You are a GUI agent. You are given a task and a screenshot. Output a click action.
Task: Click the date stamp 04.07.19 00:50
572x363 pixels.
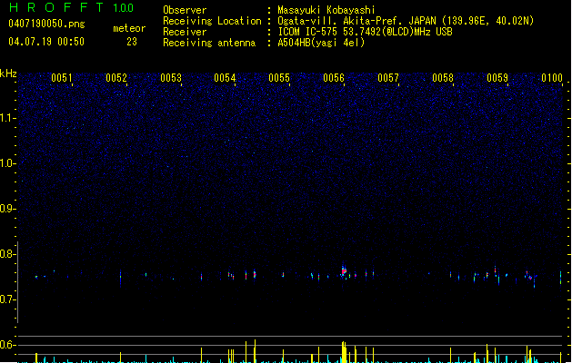click(46, 42)
